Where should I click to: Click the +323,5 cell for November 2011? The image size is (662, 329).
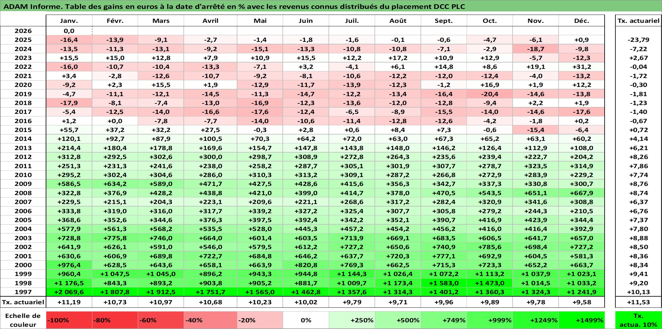click(x=536, y=166)
